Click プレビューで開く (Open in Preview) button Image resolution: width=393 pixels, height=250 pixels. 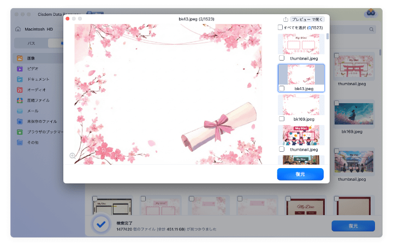coord(307,19)
